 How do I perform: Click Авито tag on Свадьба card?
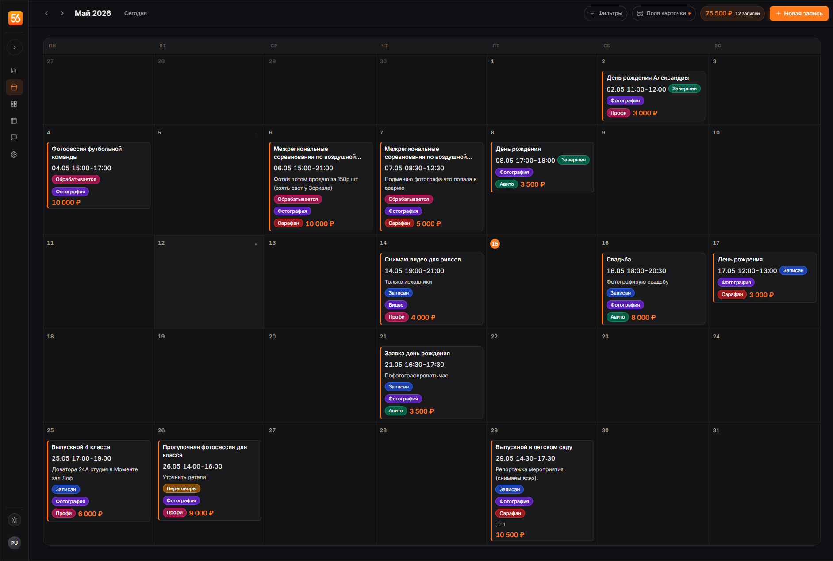click(x=618, y=317)
